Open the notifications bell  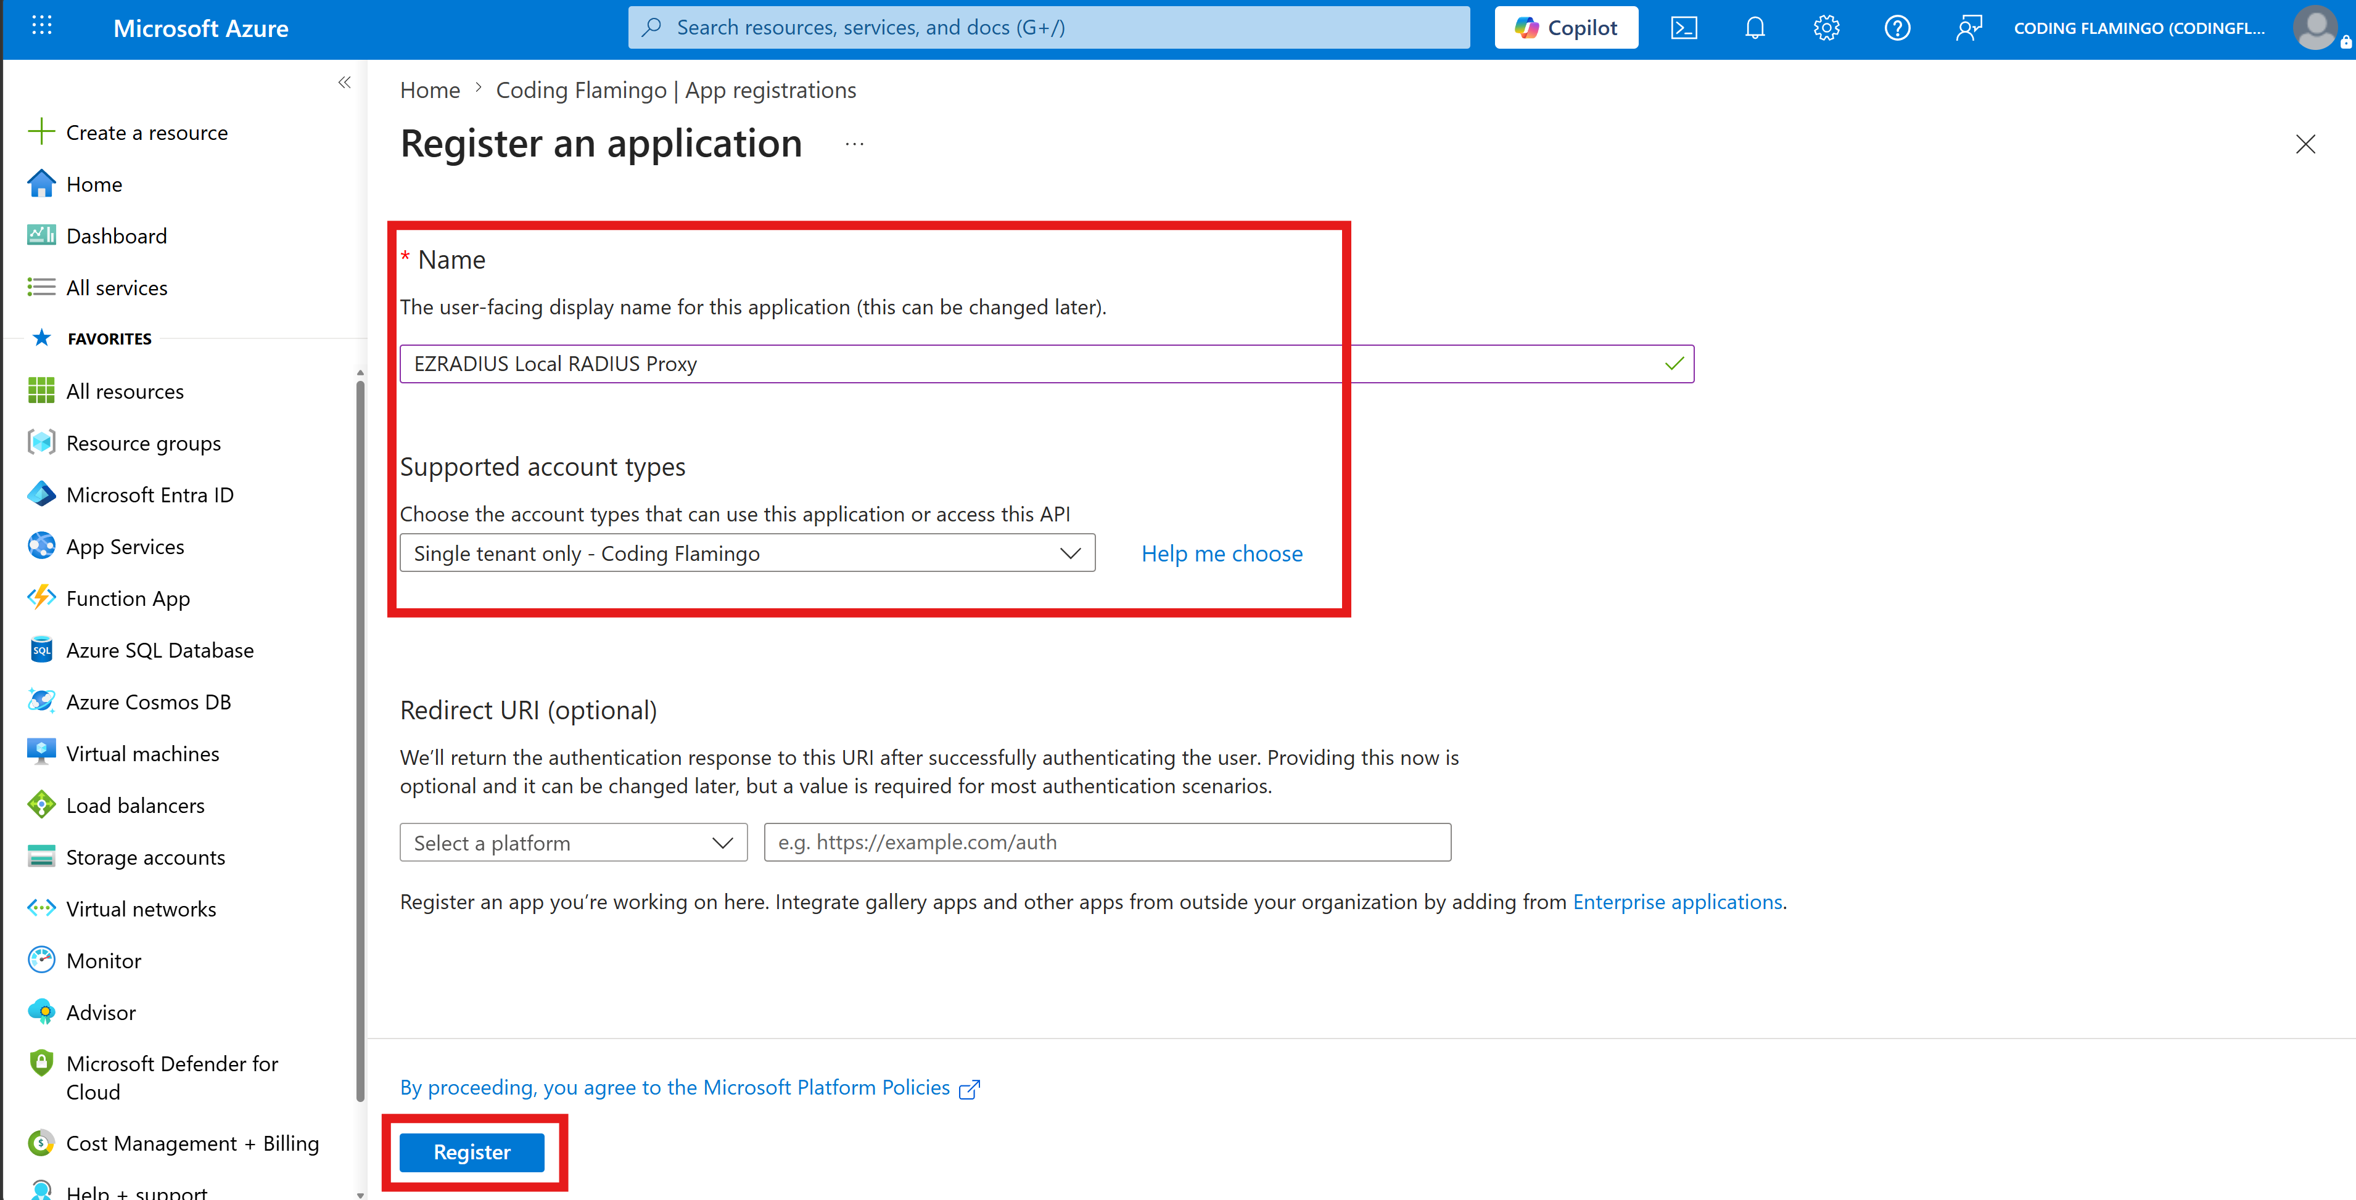pos(1754,28)
